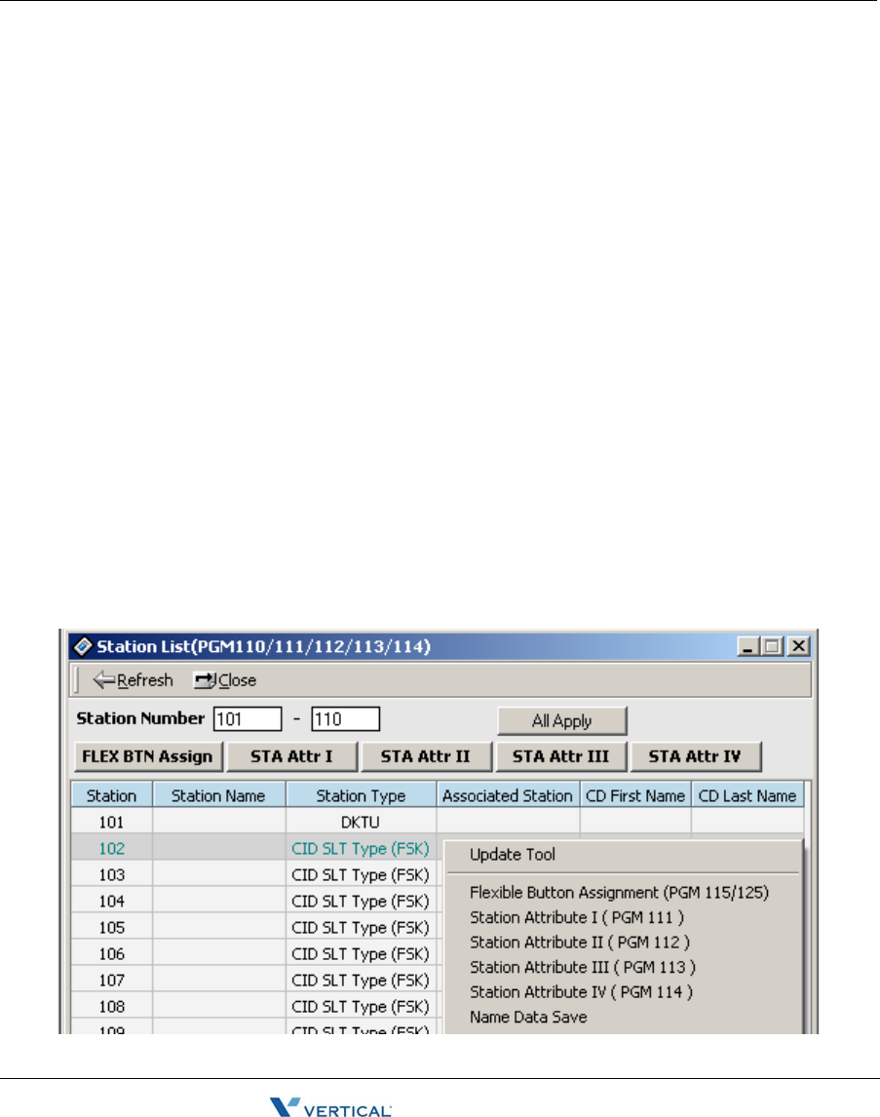Select the highlighted station 102
Screen dimensions: 880x1117
tap(112, 848)
